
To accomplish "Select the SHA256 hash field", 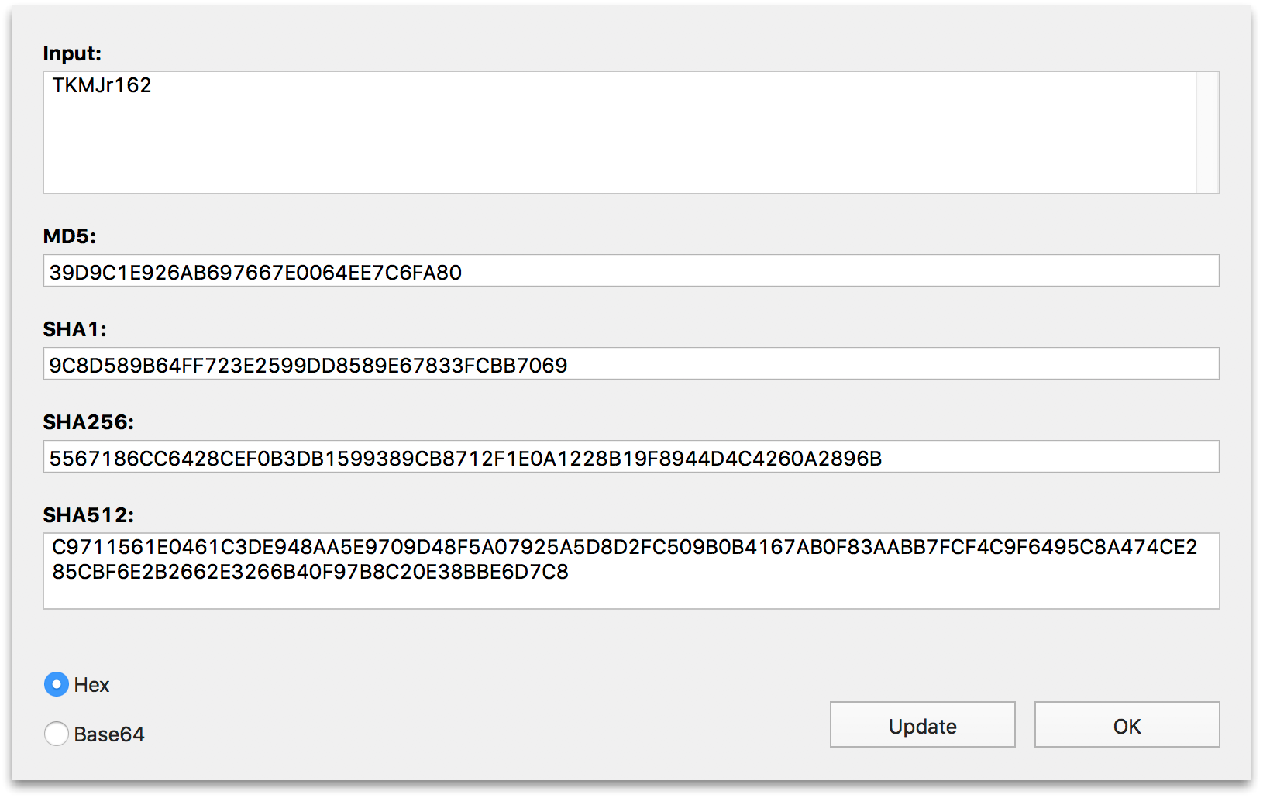I will click(620, 457).
